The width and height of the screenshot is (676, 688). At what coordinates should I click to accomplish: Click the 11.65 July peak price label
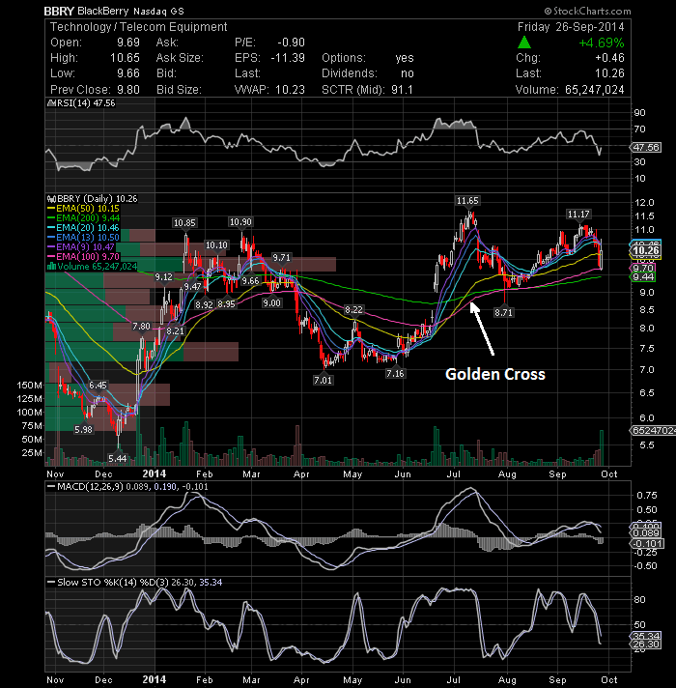pyautogui.click(x=467, y=201)
